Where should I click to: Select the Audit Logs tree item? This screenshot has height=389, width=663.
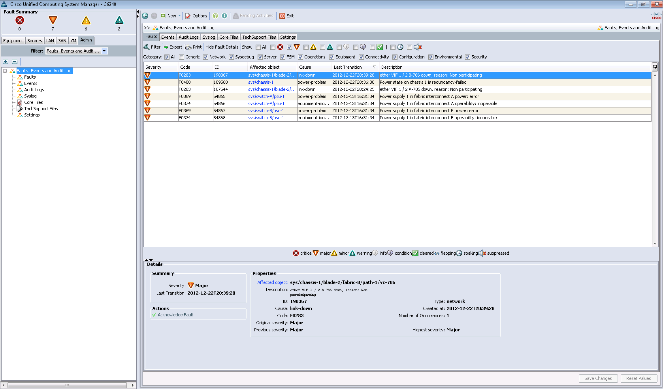34,90
